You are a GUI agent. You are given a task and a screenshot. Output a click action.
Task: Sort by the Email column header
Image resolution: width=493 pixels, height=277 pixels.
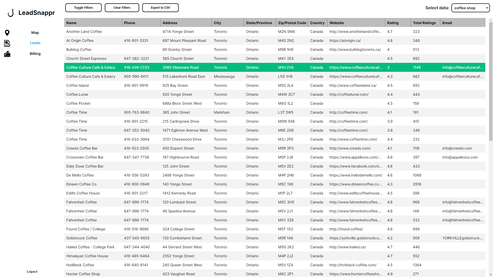click(x=463, y=23)
